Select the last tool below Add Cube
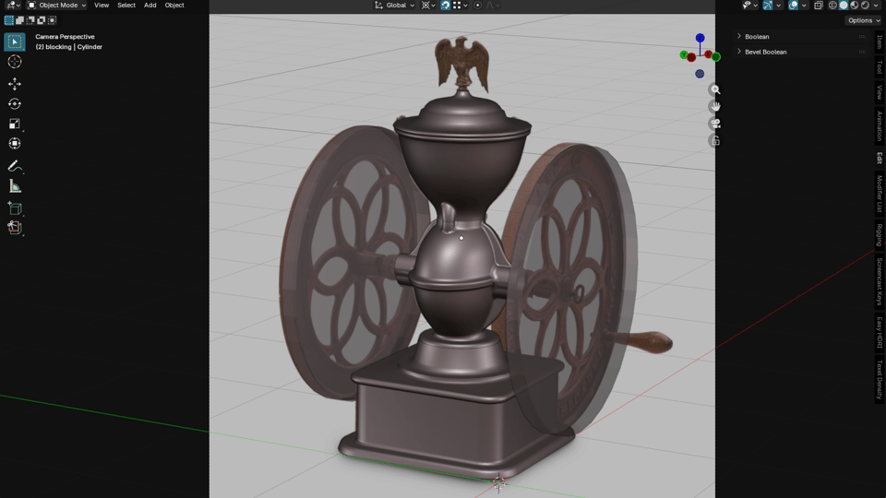Viewport: 886px width, 498px height. (15, 228)
